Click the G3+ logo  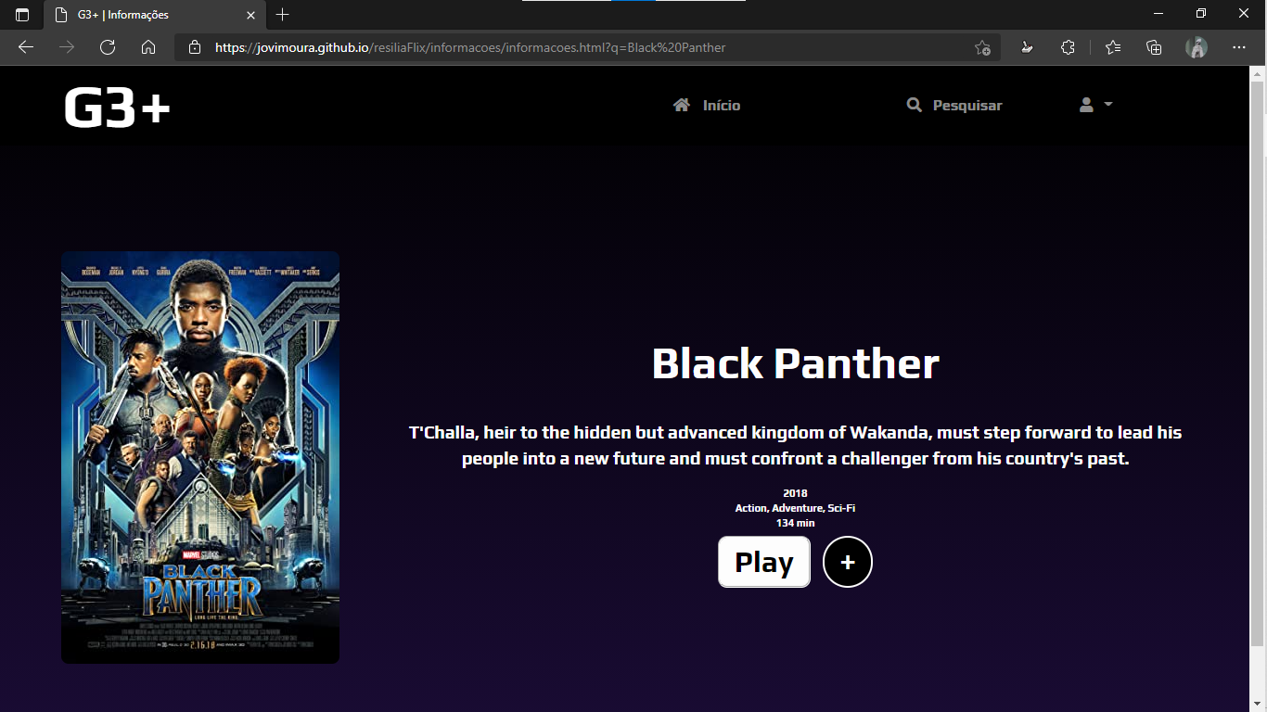(x=117, y=108)
